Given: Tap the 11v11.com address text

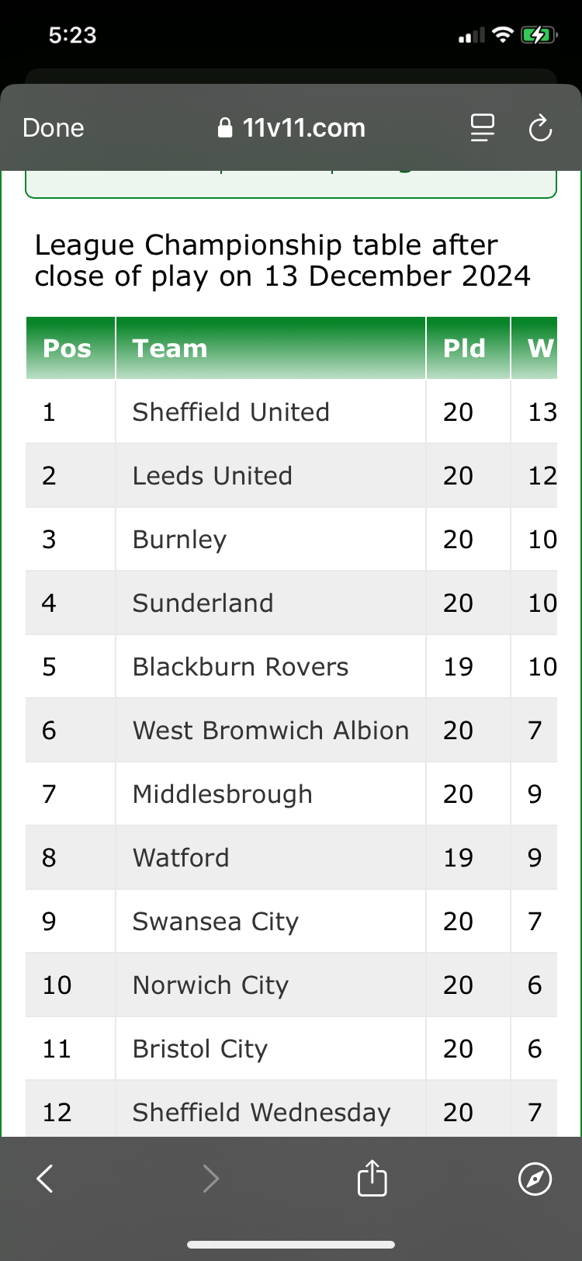Looking at the screenshot, I should click(x=303, y=128).
